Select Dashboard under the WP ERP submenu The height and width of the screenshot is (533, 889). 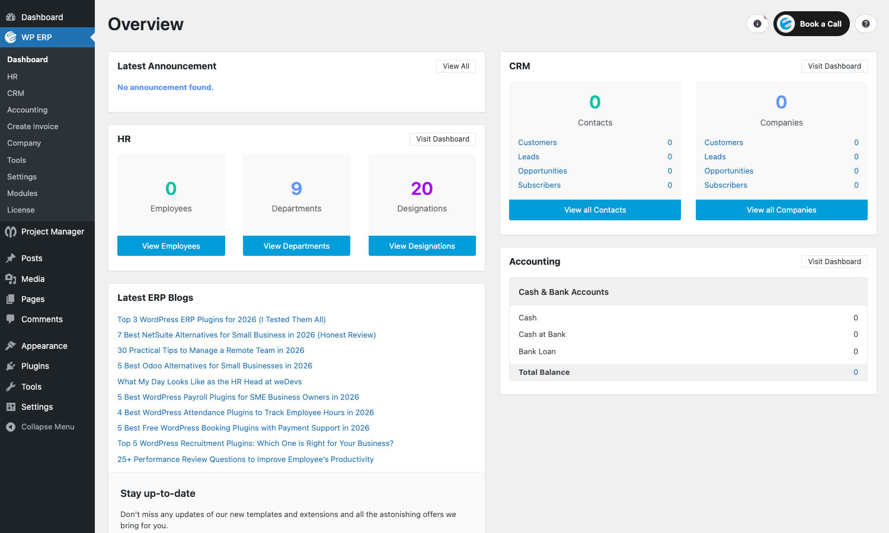27,59
